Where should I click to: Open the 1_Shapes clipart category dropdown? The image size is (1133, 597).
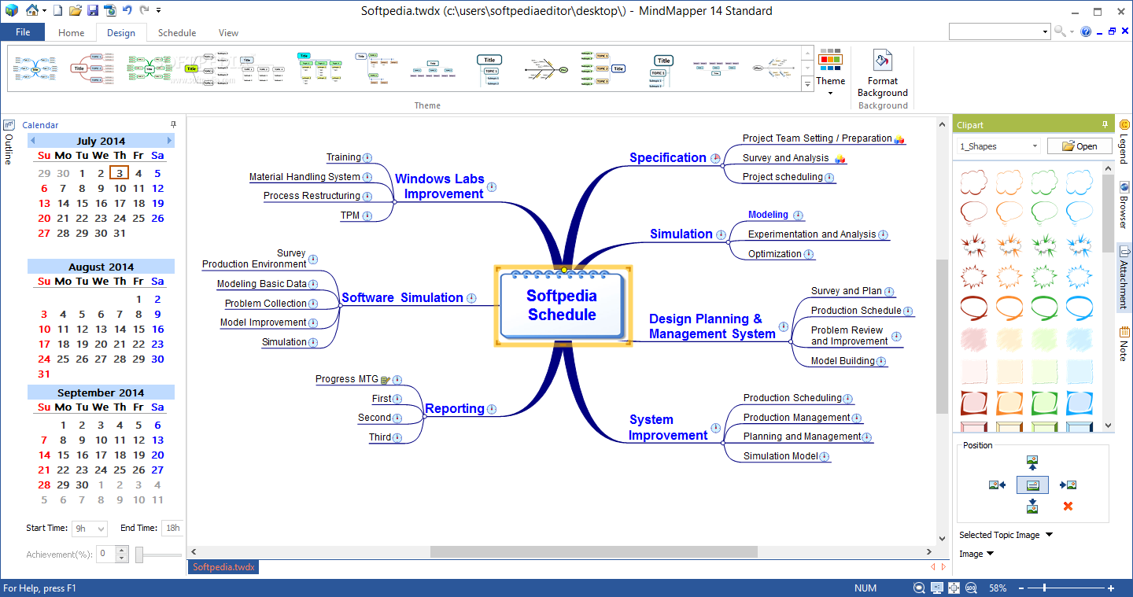click(x=998, y=146)
